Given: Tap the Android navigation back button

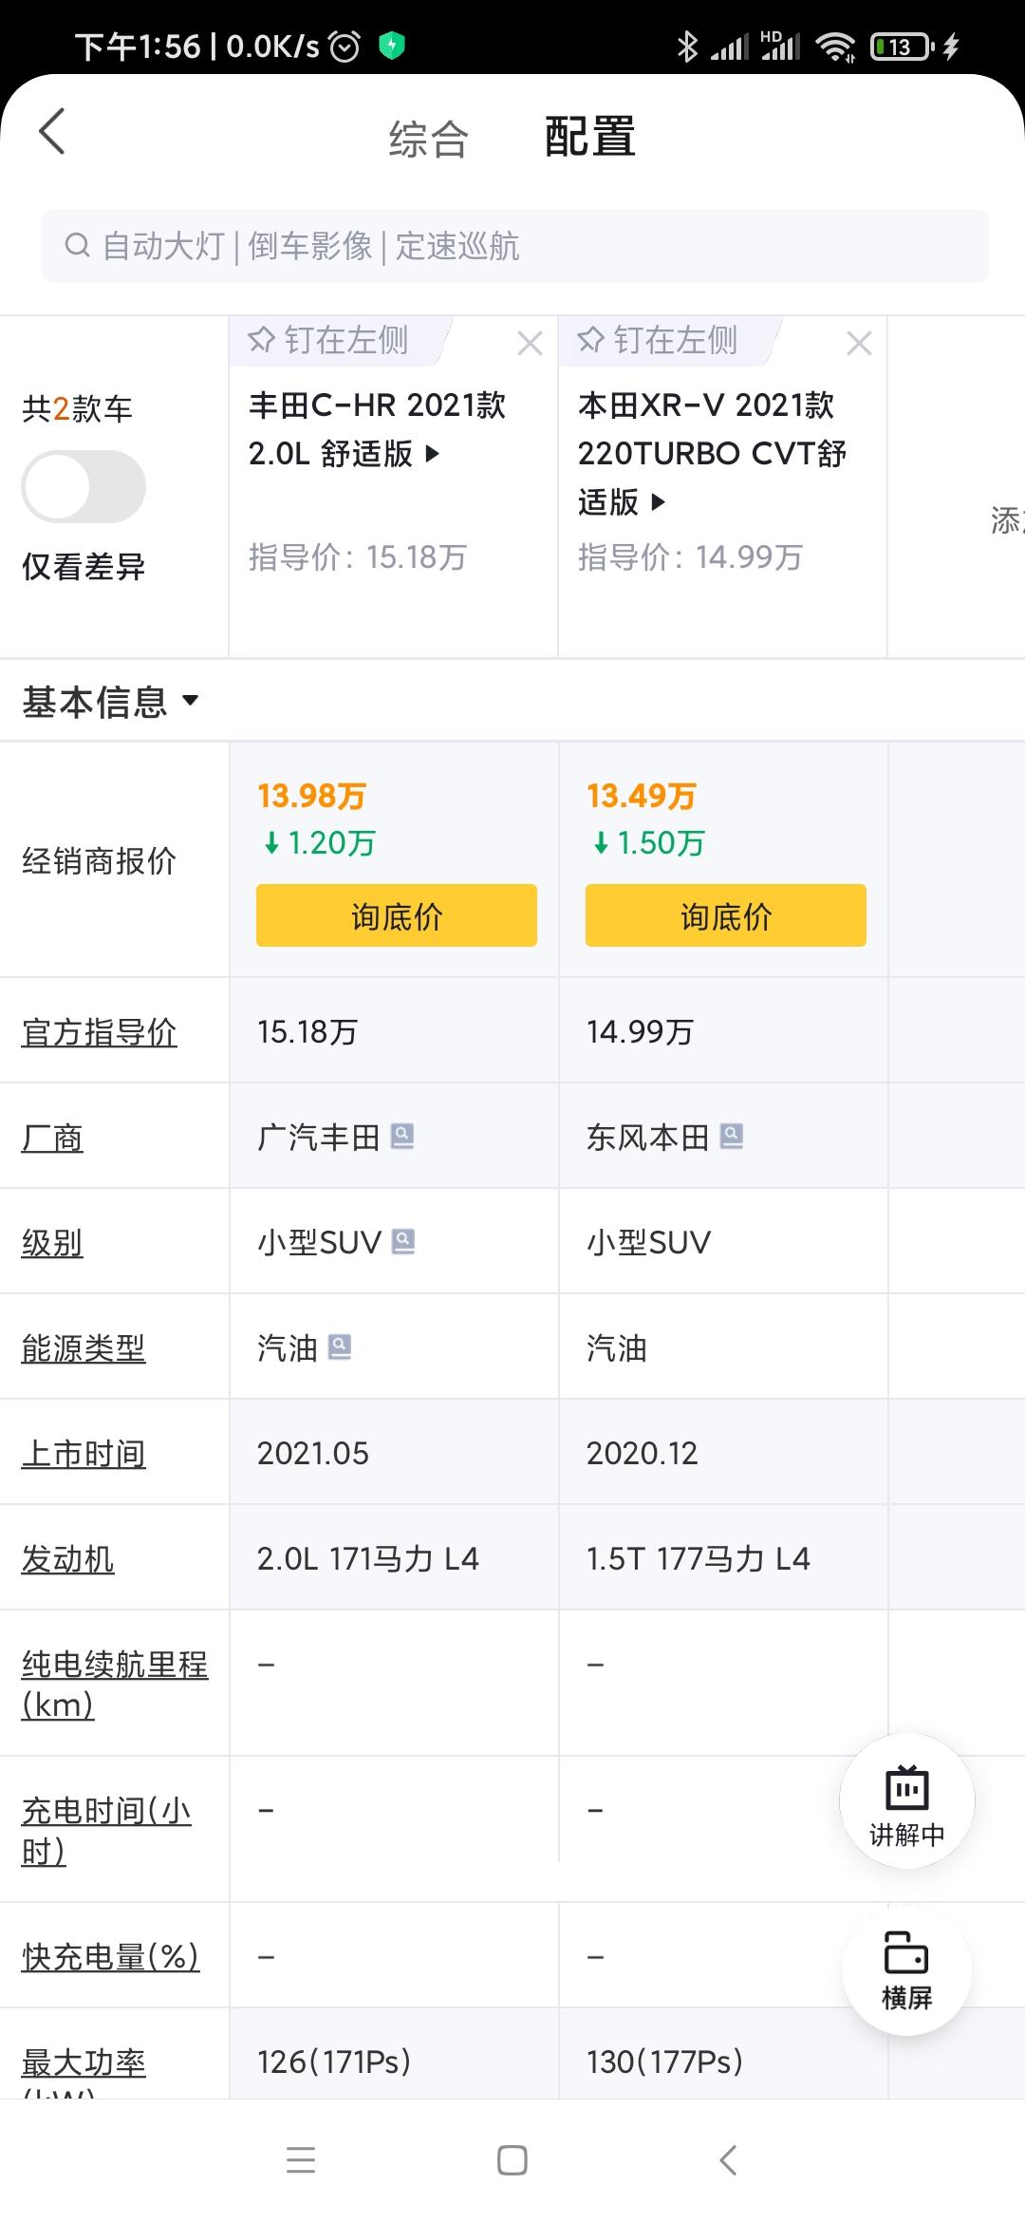Looking at the screenshot, I should click(728, 2160).
